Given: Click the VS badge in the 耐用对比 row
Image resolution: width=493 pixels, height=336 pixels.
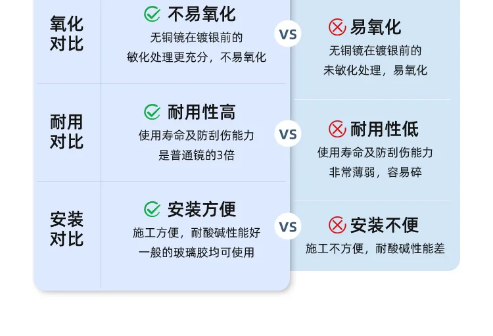Looking at the screenshot, I should click(x=288, y=133).
